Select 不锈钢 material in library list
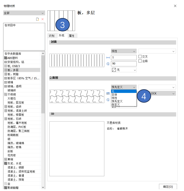The height and width of the screenshot is (191, 184). (x=12, y=94)
